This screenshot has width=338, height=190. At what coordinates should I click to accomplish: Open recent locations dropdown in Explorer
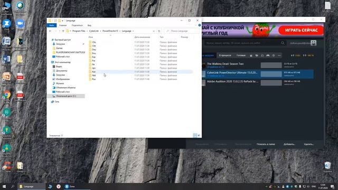(60, 31)
